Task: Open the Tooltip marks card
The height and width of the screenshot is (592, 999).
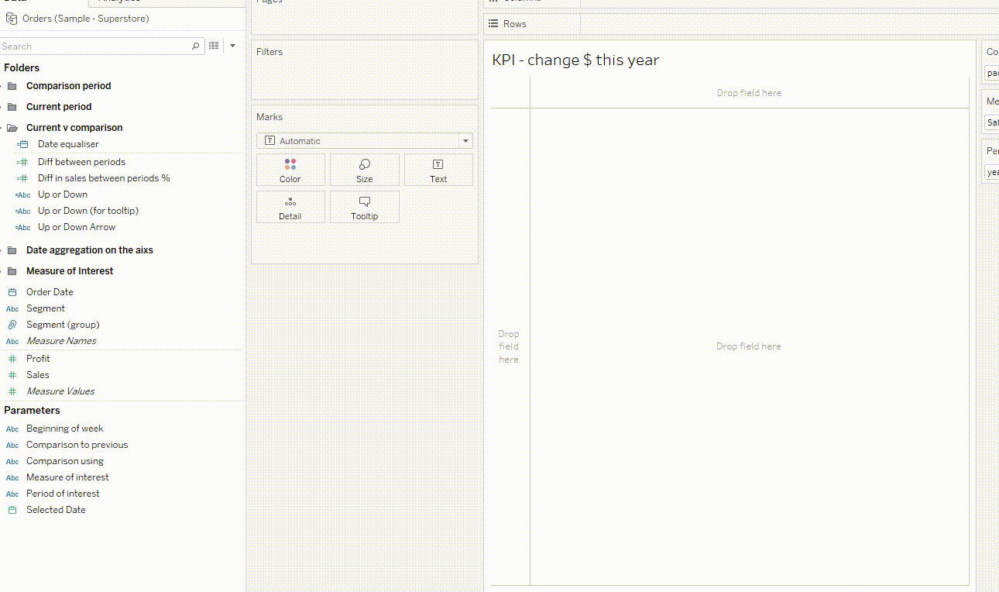Action: (x=365, y=207)
